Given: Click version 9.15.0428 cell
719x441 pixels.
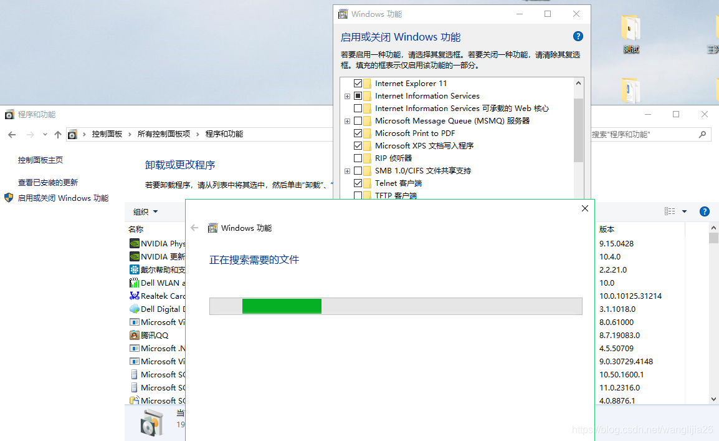Looking at the screenshot, I should pyautogui.click(x=616, y=244).
